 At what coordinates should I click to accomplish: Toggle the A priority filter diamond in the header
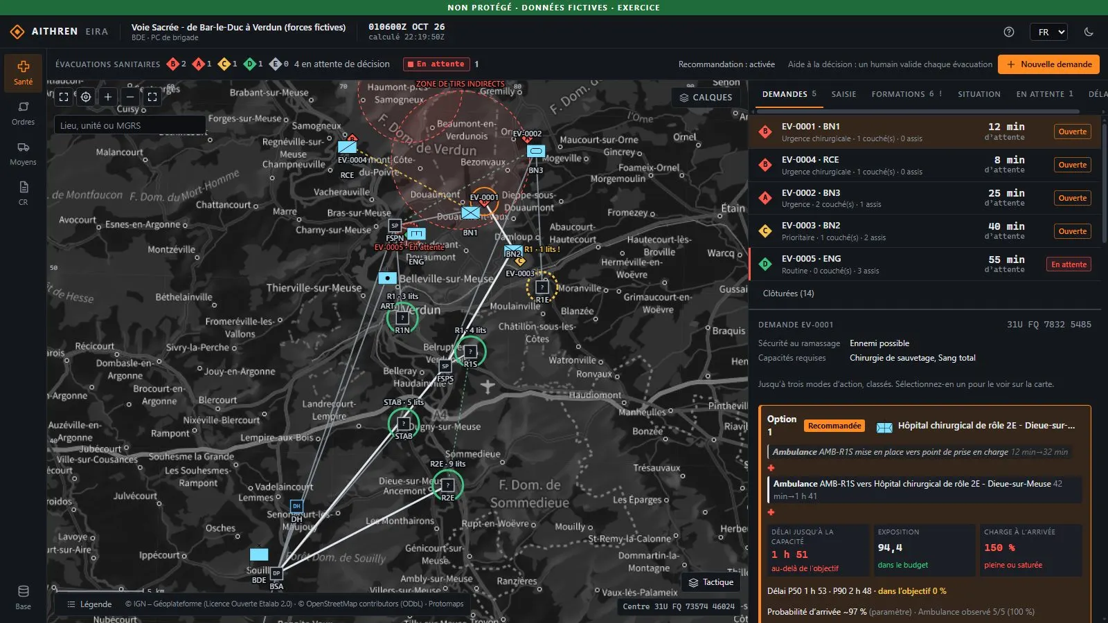pos(198,64)
